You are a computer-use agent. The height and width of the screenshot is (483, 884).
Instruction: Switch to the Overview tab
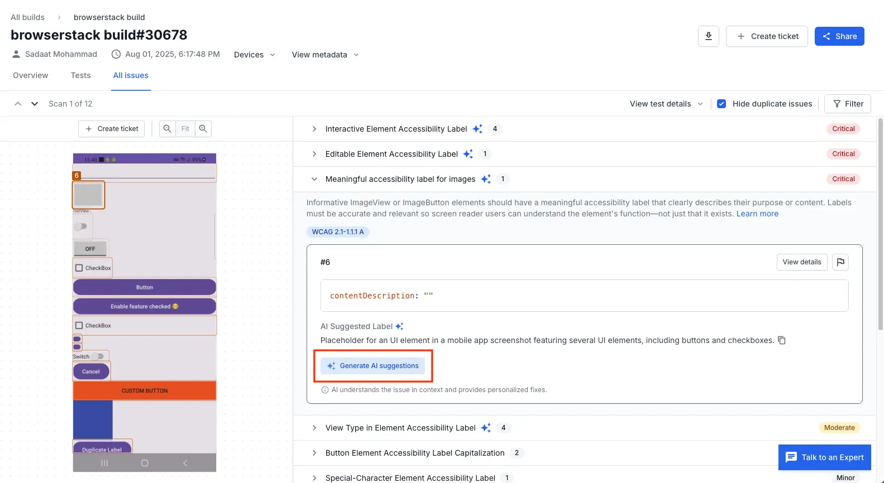tap(31, 75)
